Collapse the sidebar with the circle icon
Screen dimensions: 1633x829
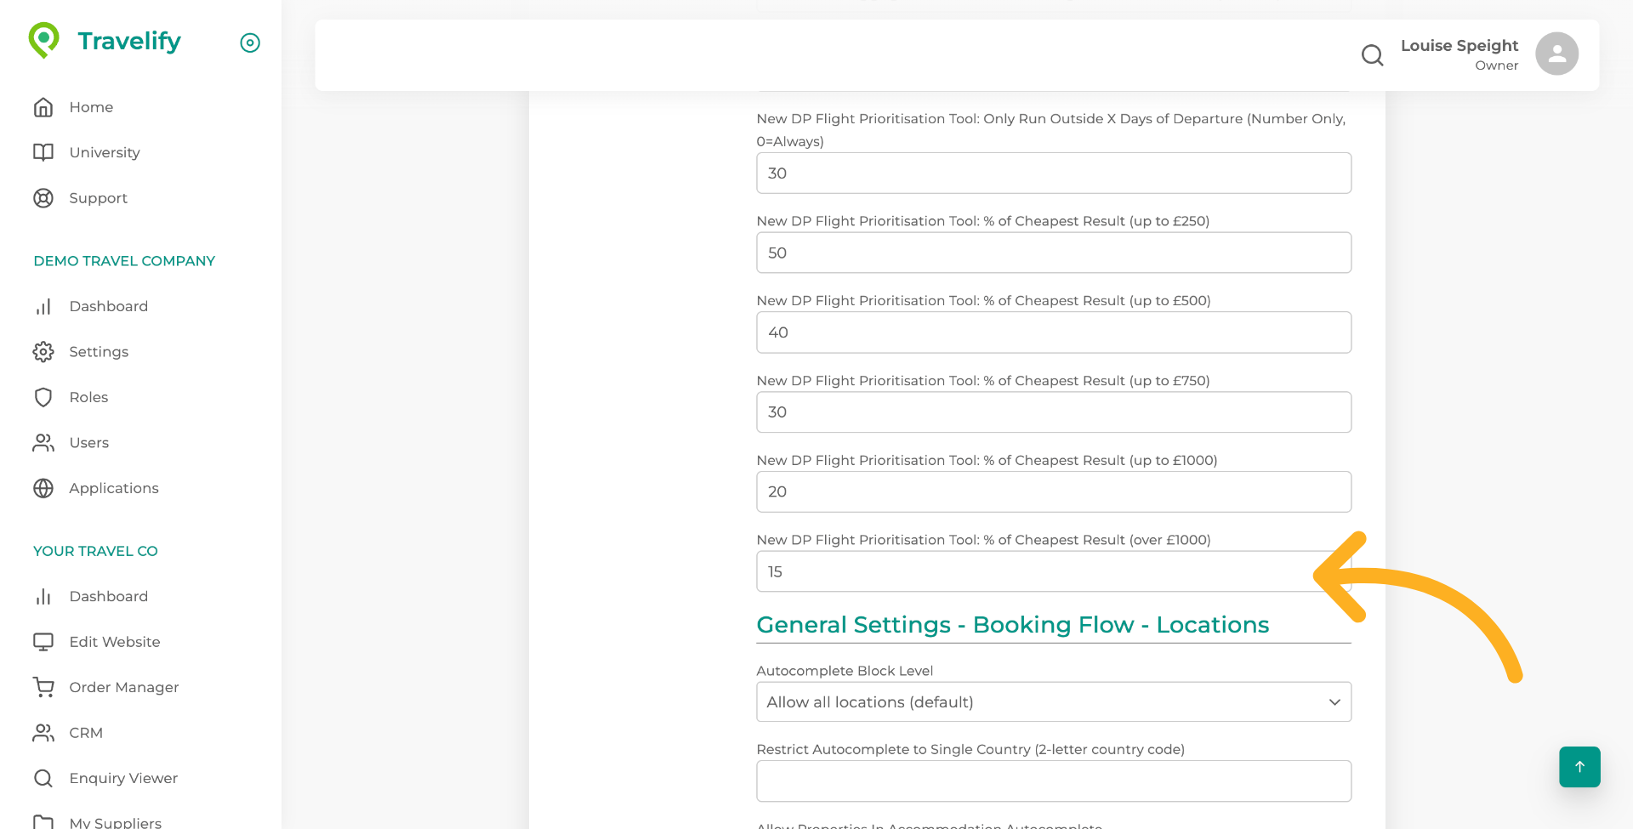249,43
